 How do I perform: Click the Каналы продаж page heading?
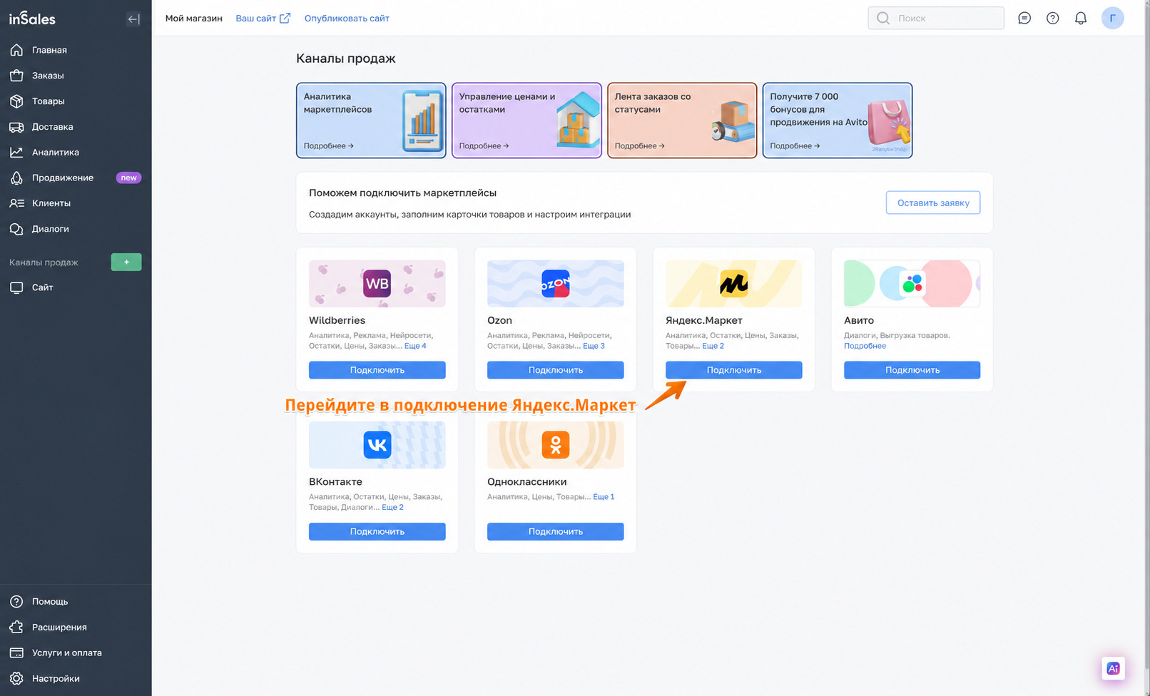click(346, 58)
